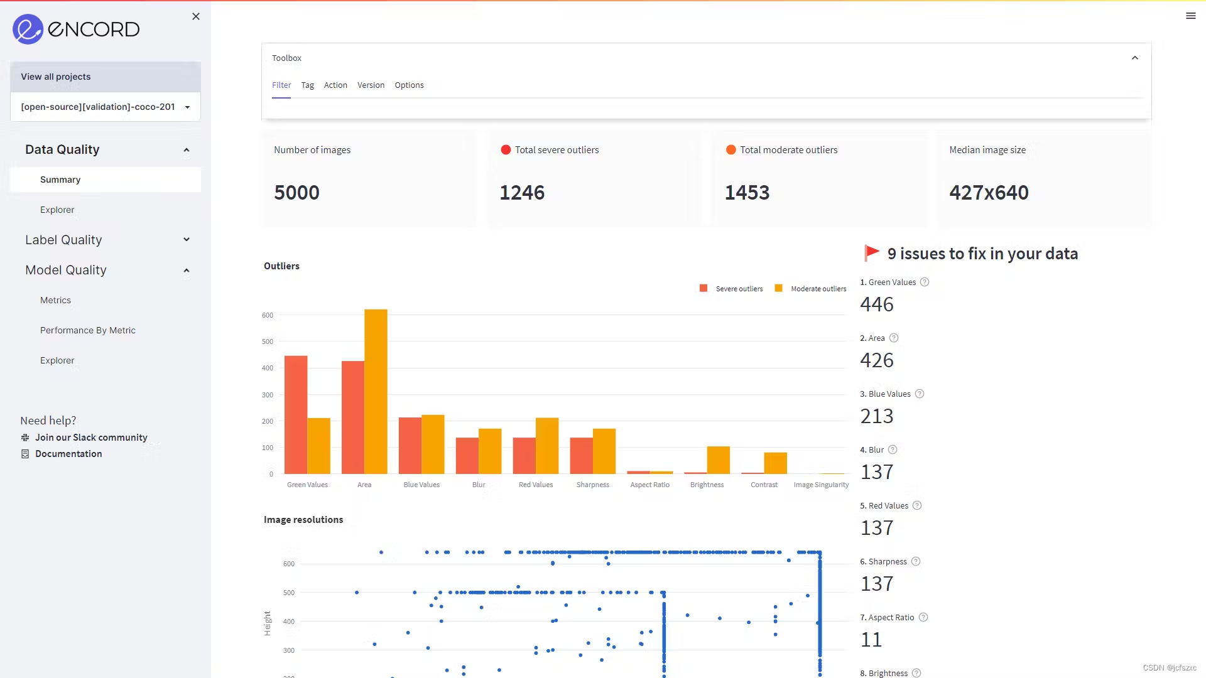This screenshot has height=678, width=1206.
Task: Click help icon next to Aspect Ratio
Action: tap(923, 617)
